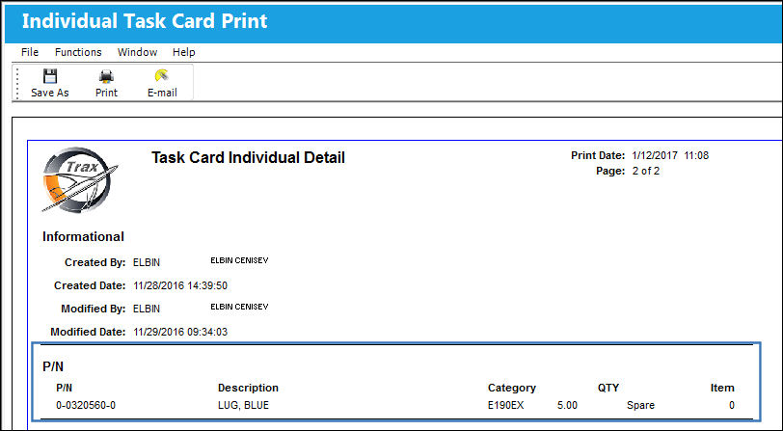Click the 'Created Date:' label

coord(90,285)
